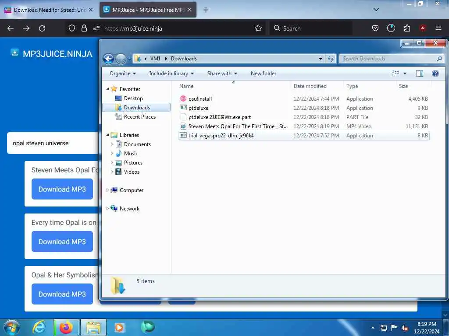Viewport: 449px width, 336px height.
Task: Show hidden tray icons arrow
Action: tap(373, 328)
